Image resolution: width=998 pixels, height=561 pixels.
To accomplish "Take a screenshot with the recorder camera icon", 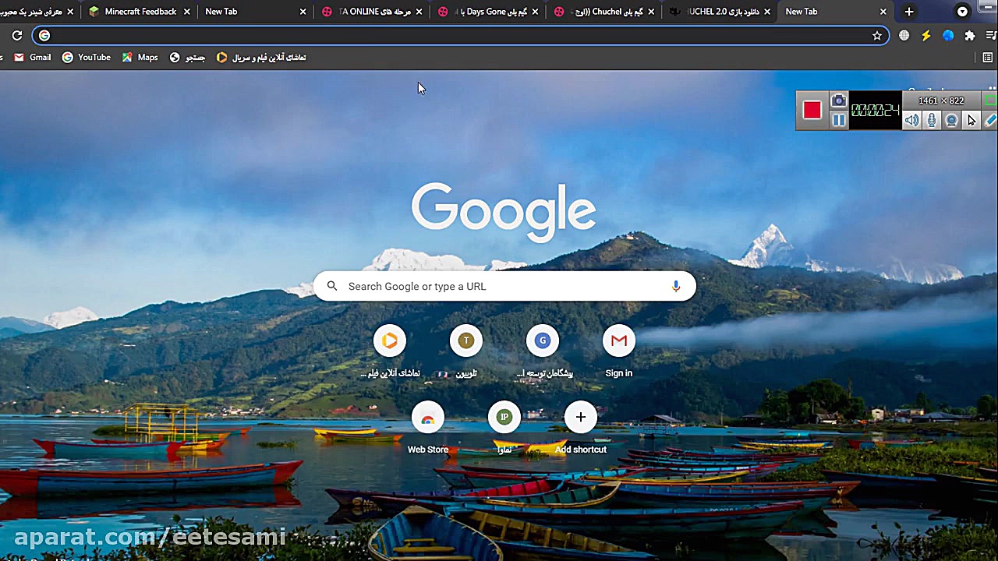I will pos(838,101).
